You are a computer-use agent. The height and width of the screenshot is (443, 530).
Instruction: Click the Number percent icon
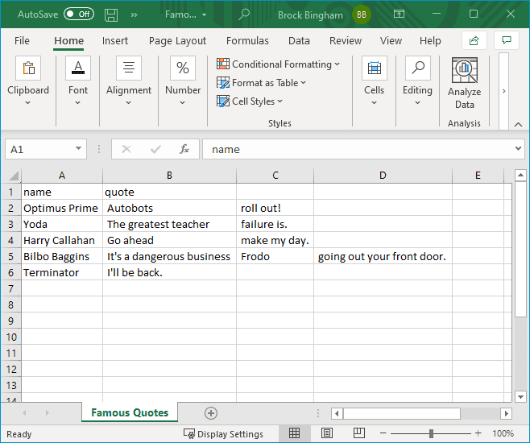coord(183,68)
